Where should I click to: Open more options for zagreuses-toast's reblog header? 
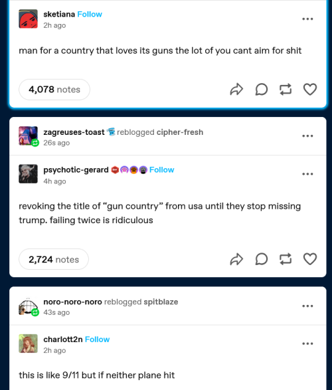tap(307, 136)
